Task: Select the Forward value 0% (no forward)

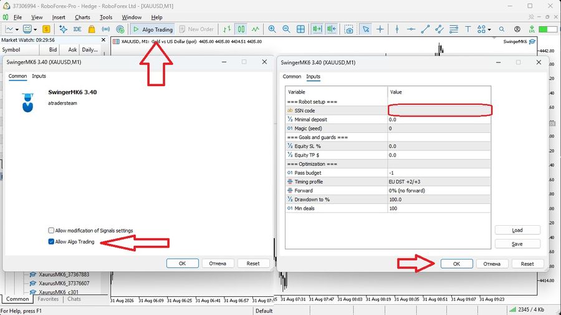Action: coord(439,191)
